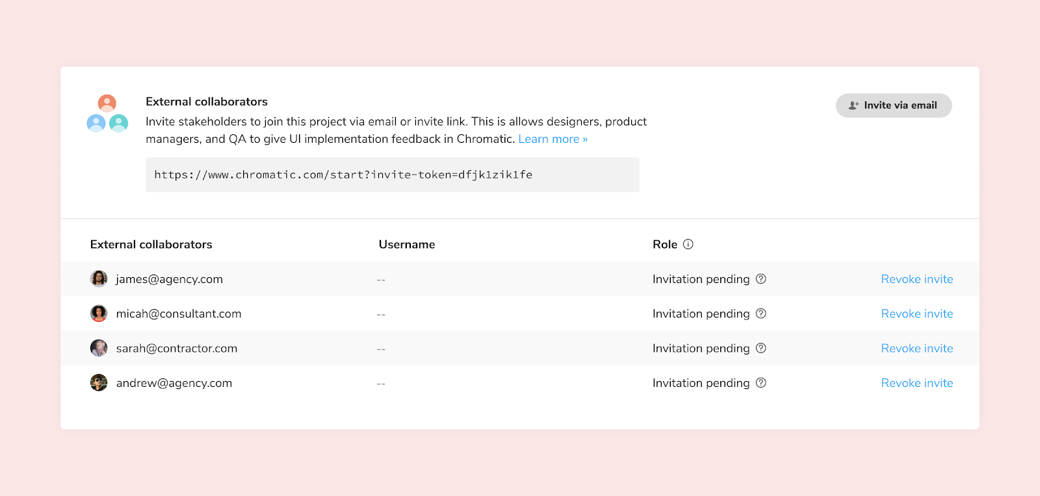
Task: Open the Learn more link
Action: pos(552,139)
